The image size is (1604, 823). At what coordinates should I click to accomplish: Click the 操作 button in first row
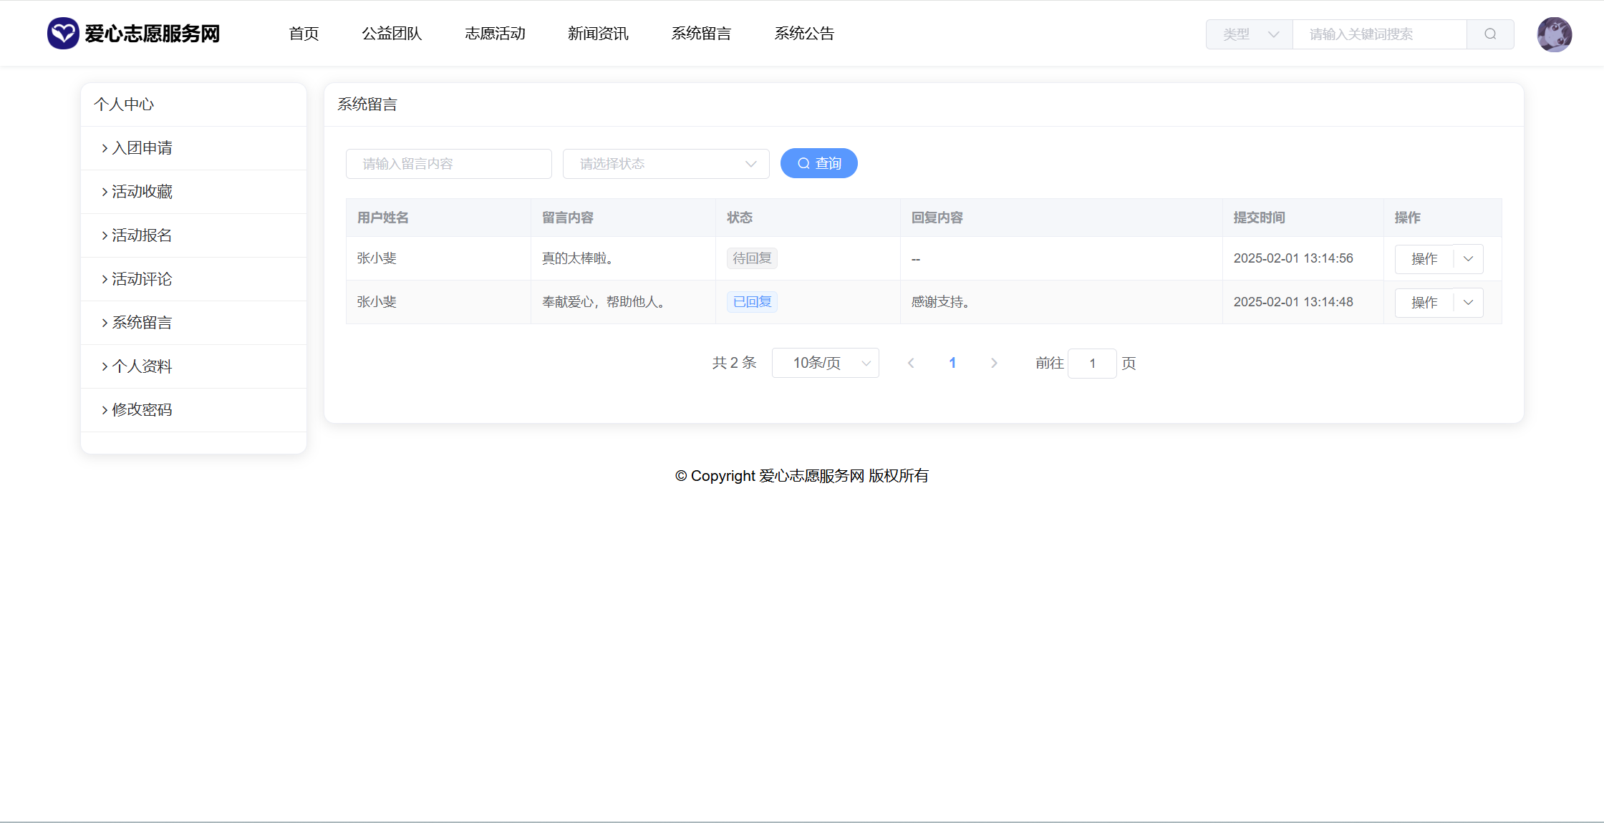click(1424, 259)
